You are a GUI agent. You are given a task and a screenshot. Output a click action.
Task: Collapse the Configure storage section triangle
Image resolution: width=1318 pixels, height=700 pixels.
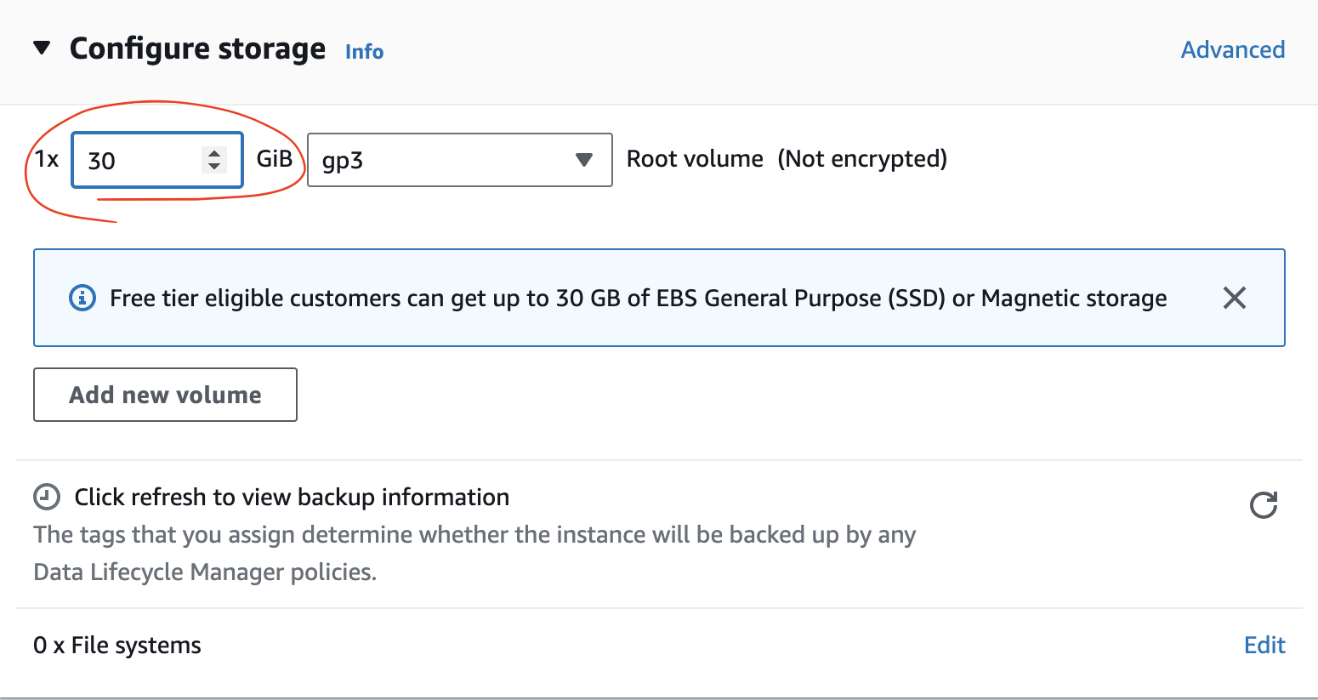[x=42, y=48]
